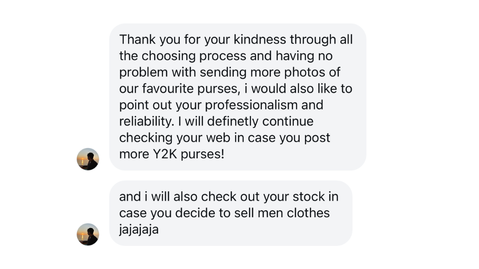
Task: Select the 'Thank you for your kindness' message bubble
Action: coord(238,97)
